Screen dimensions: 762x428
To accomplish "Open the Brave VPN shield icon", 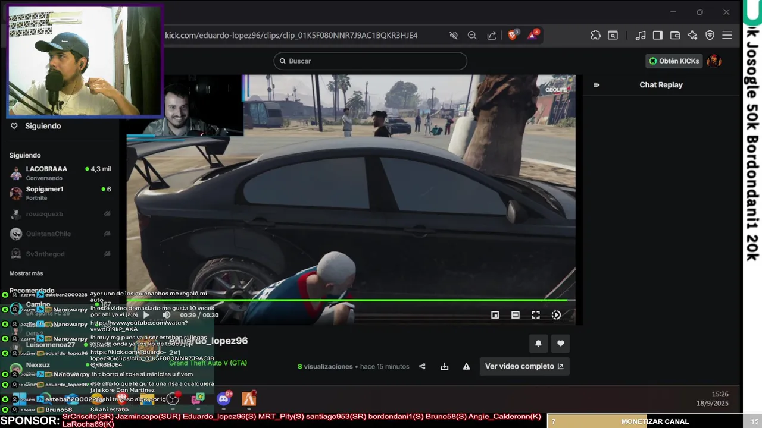I will pyautogui.click(x=710, y=36).
